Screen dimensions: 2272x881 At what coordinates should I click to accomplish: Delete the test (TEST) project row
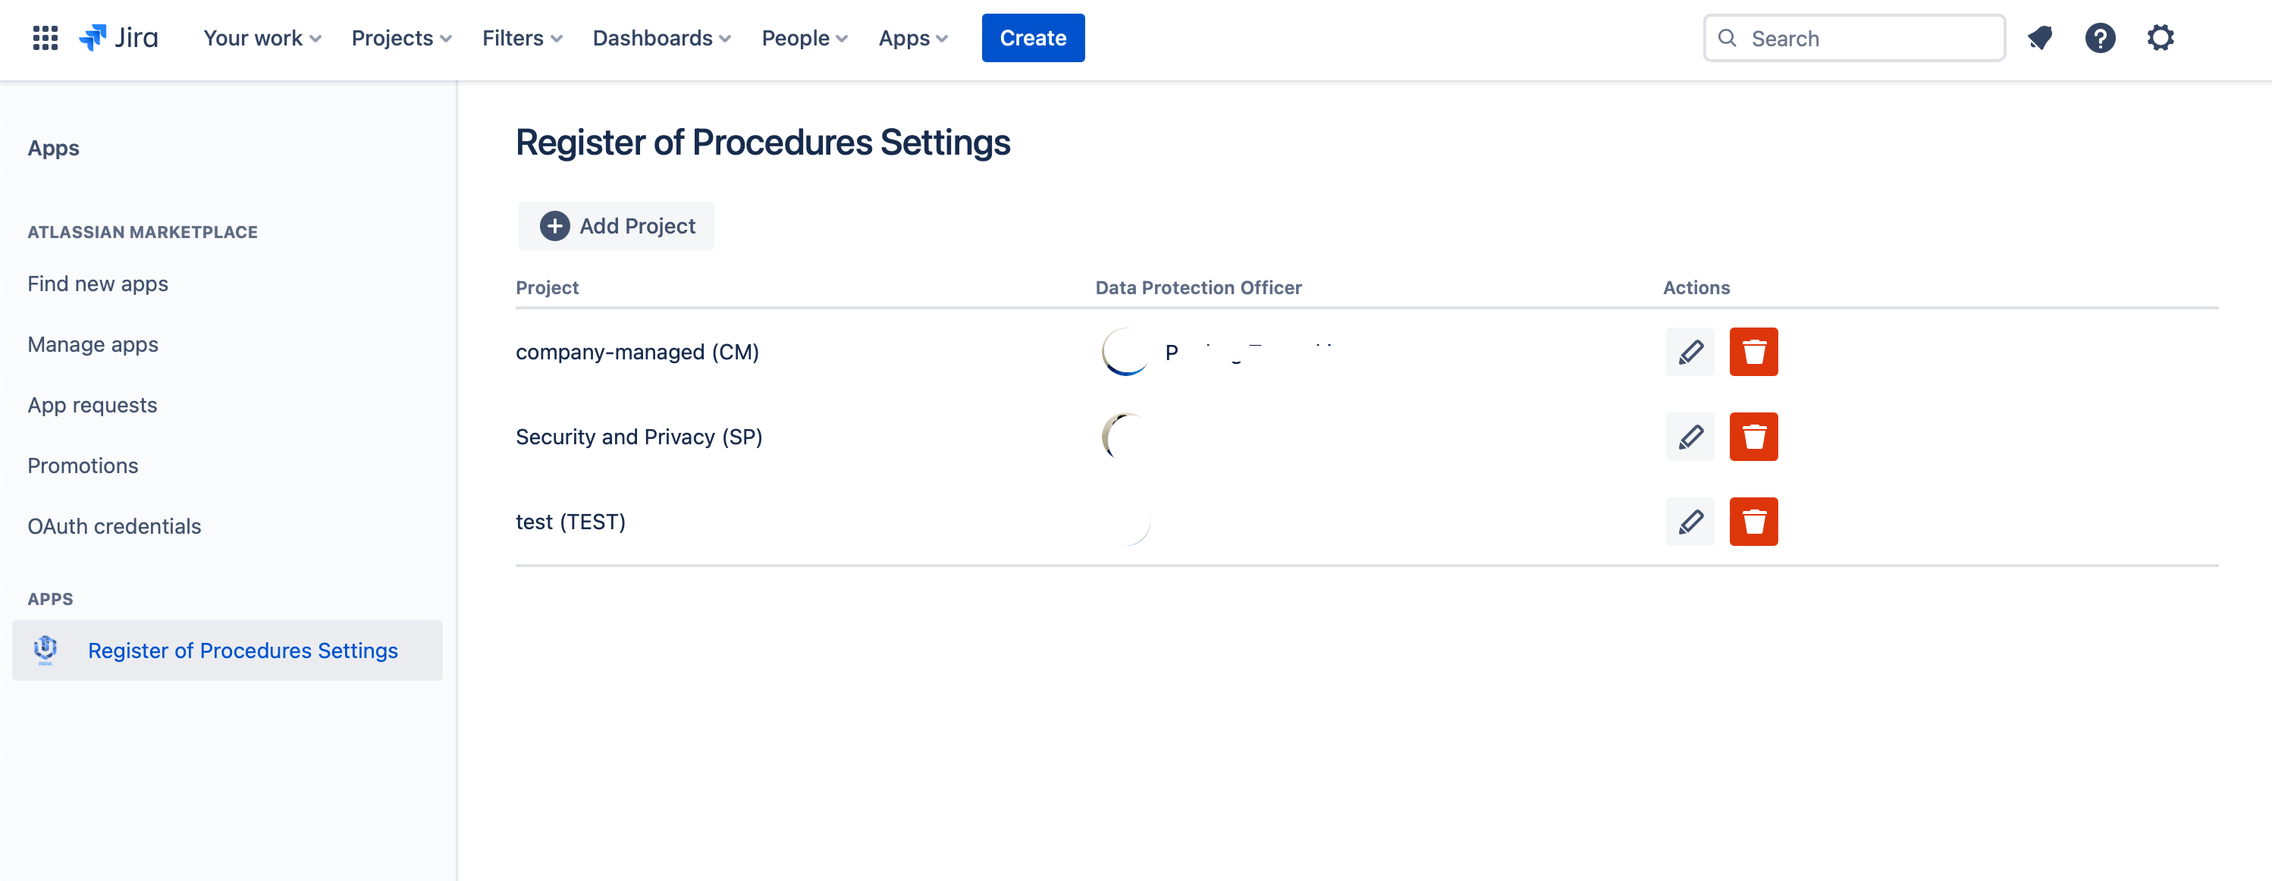1753,521
